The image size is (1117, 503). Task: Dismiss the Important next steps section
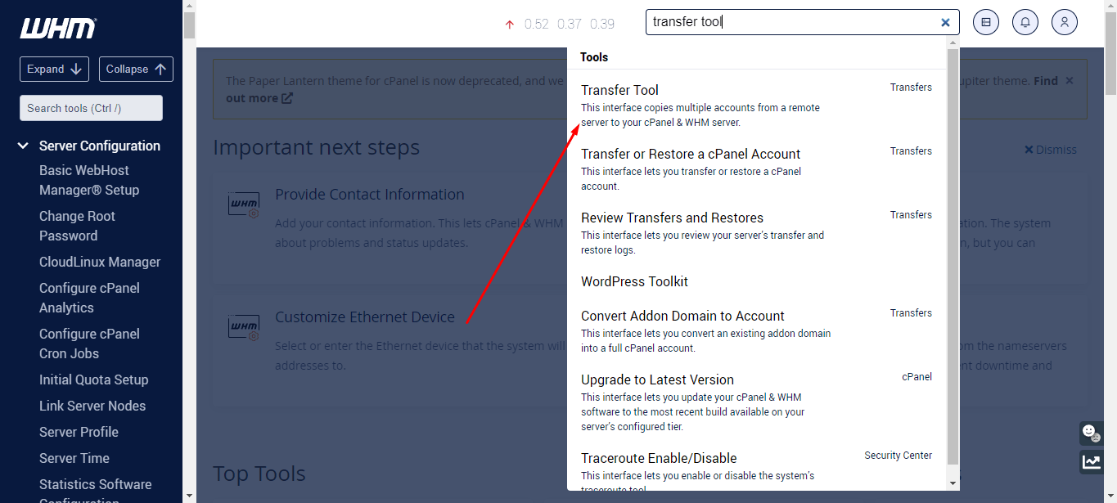pyautogui.click(x=1050, y=149)
